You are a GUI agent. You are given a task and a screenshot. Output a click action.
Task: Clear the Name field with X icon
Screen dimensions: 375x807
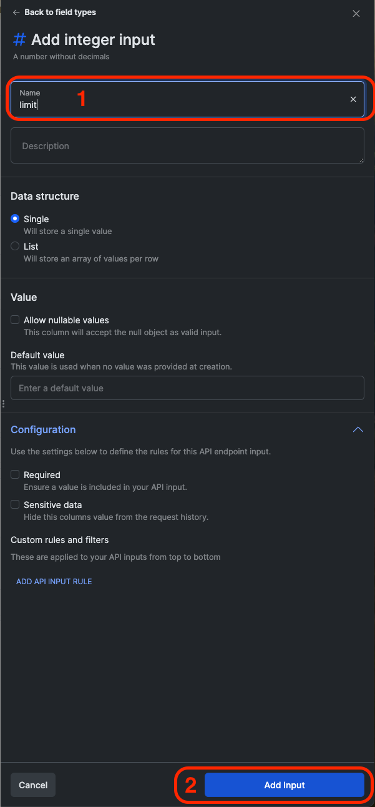click(x=353, y=99)
